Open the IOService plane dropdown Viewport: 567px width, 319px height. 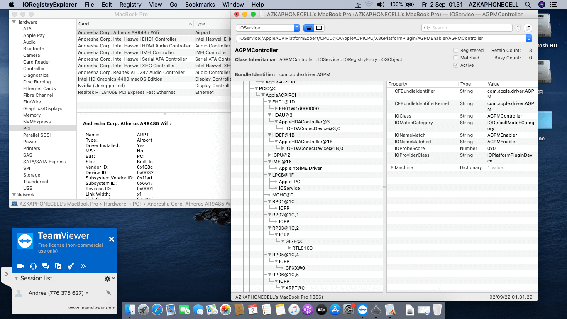[x=268, y=28]
